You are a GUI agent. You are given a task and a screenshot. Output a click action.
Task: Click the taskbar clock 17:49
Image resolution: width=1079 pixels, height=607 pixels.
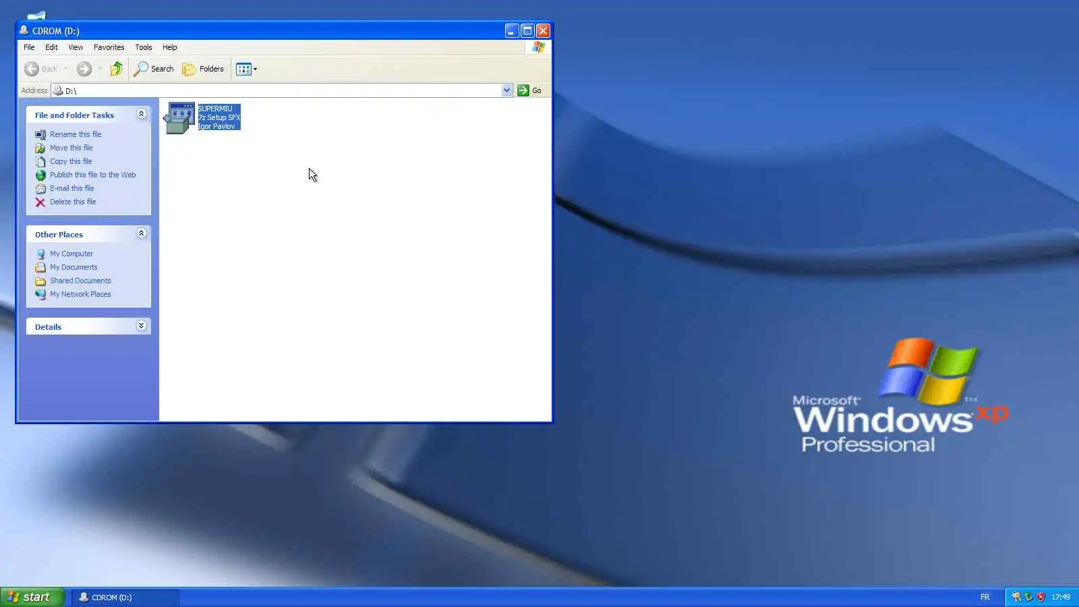click(x=1061, y=597)
